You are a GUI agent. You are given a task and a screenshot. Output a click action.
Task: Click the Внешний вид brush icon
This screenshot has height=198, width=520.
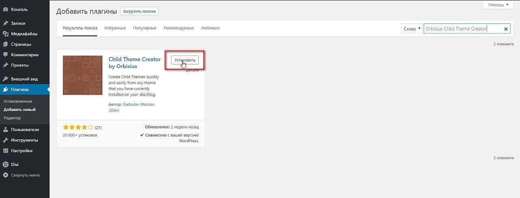click(6, 79)
